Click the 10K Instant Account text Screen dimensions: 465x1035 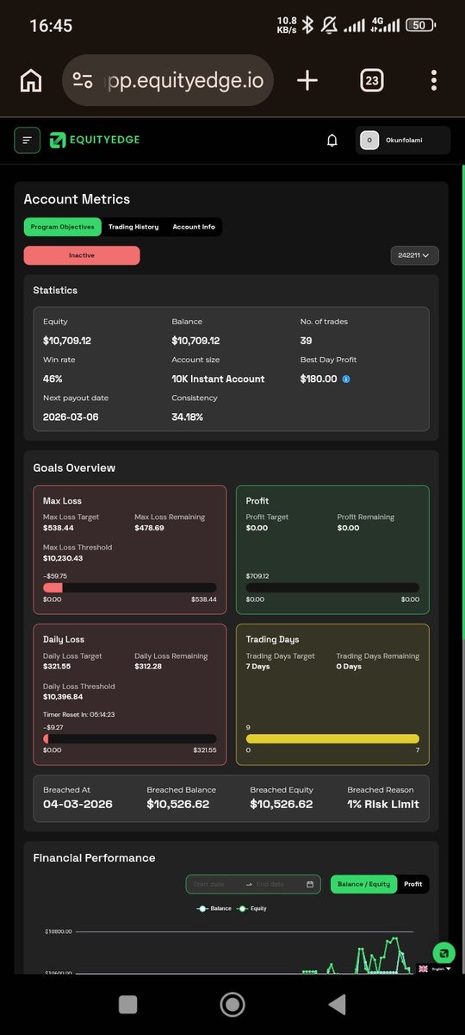(x=218, y=379)
